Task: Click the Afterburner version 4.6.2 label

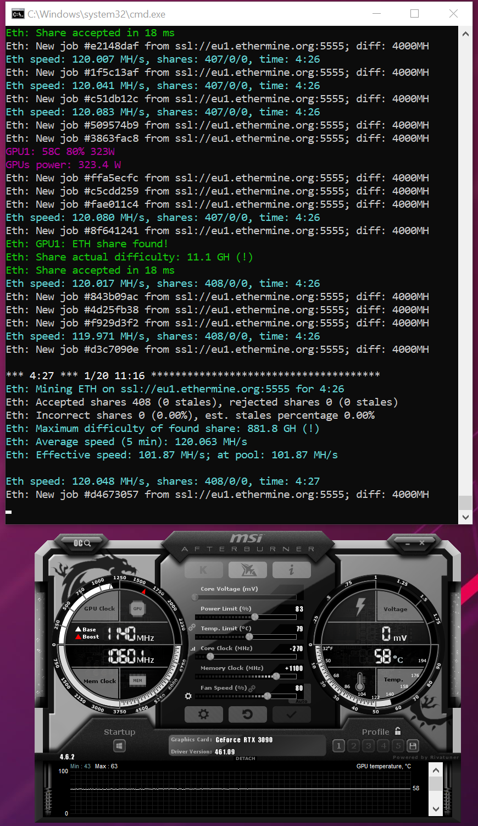Action: point(67,757)
